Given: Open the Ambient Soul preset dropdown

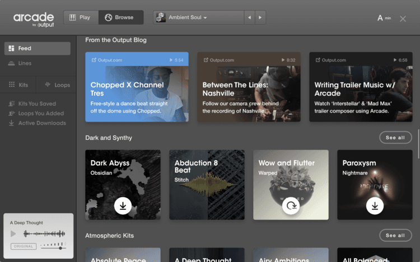Looking at the screenshot, I should point(198,17).
